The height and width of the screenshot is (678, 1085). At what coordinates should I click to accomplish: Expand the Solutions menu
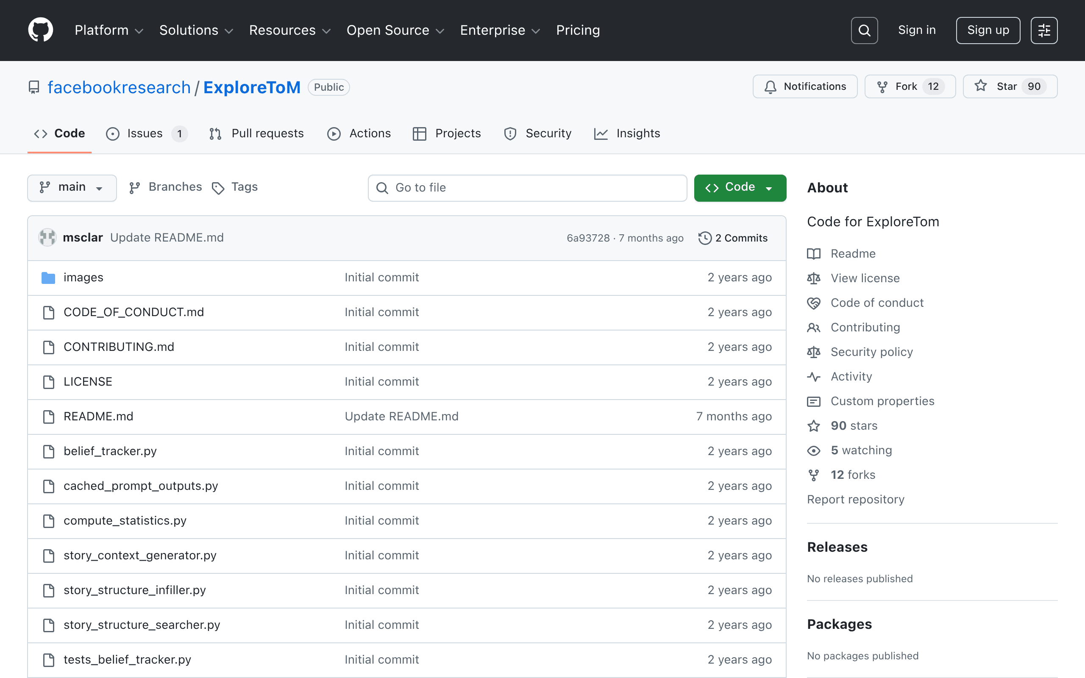196,30
